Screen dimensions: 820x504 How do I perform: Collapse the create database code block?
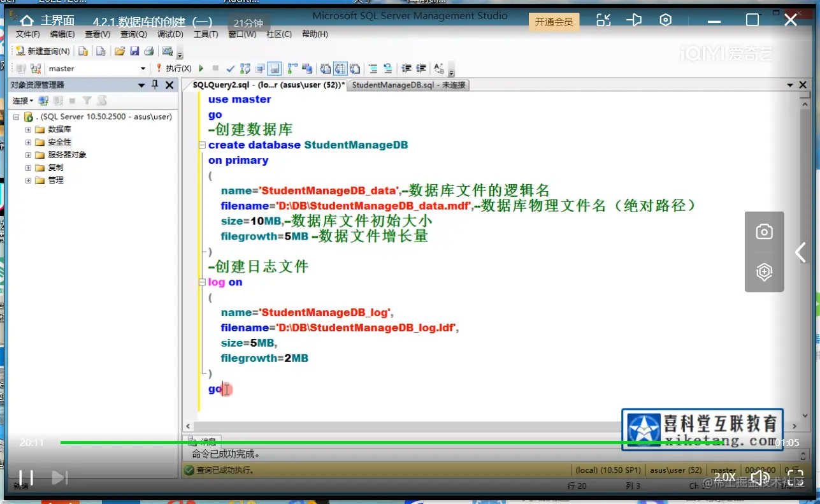click(x=202, y=145)
